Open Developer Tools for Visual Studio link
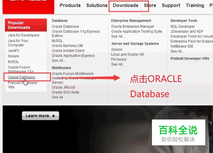The image size is (213, 153). 192,37
